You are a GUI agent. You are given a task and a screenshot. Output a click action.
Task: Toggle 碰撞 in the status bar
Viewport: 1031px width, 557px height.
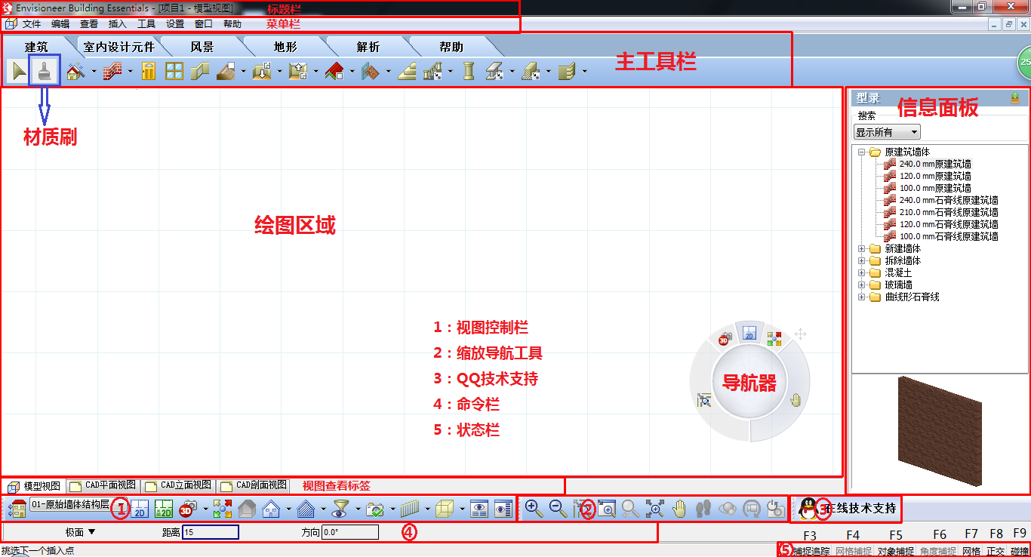pyautogui.click(x=1020, y=551)
